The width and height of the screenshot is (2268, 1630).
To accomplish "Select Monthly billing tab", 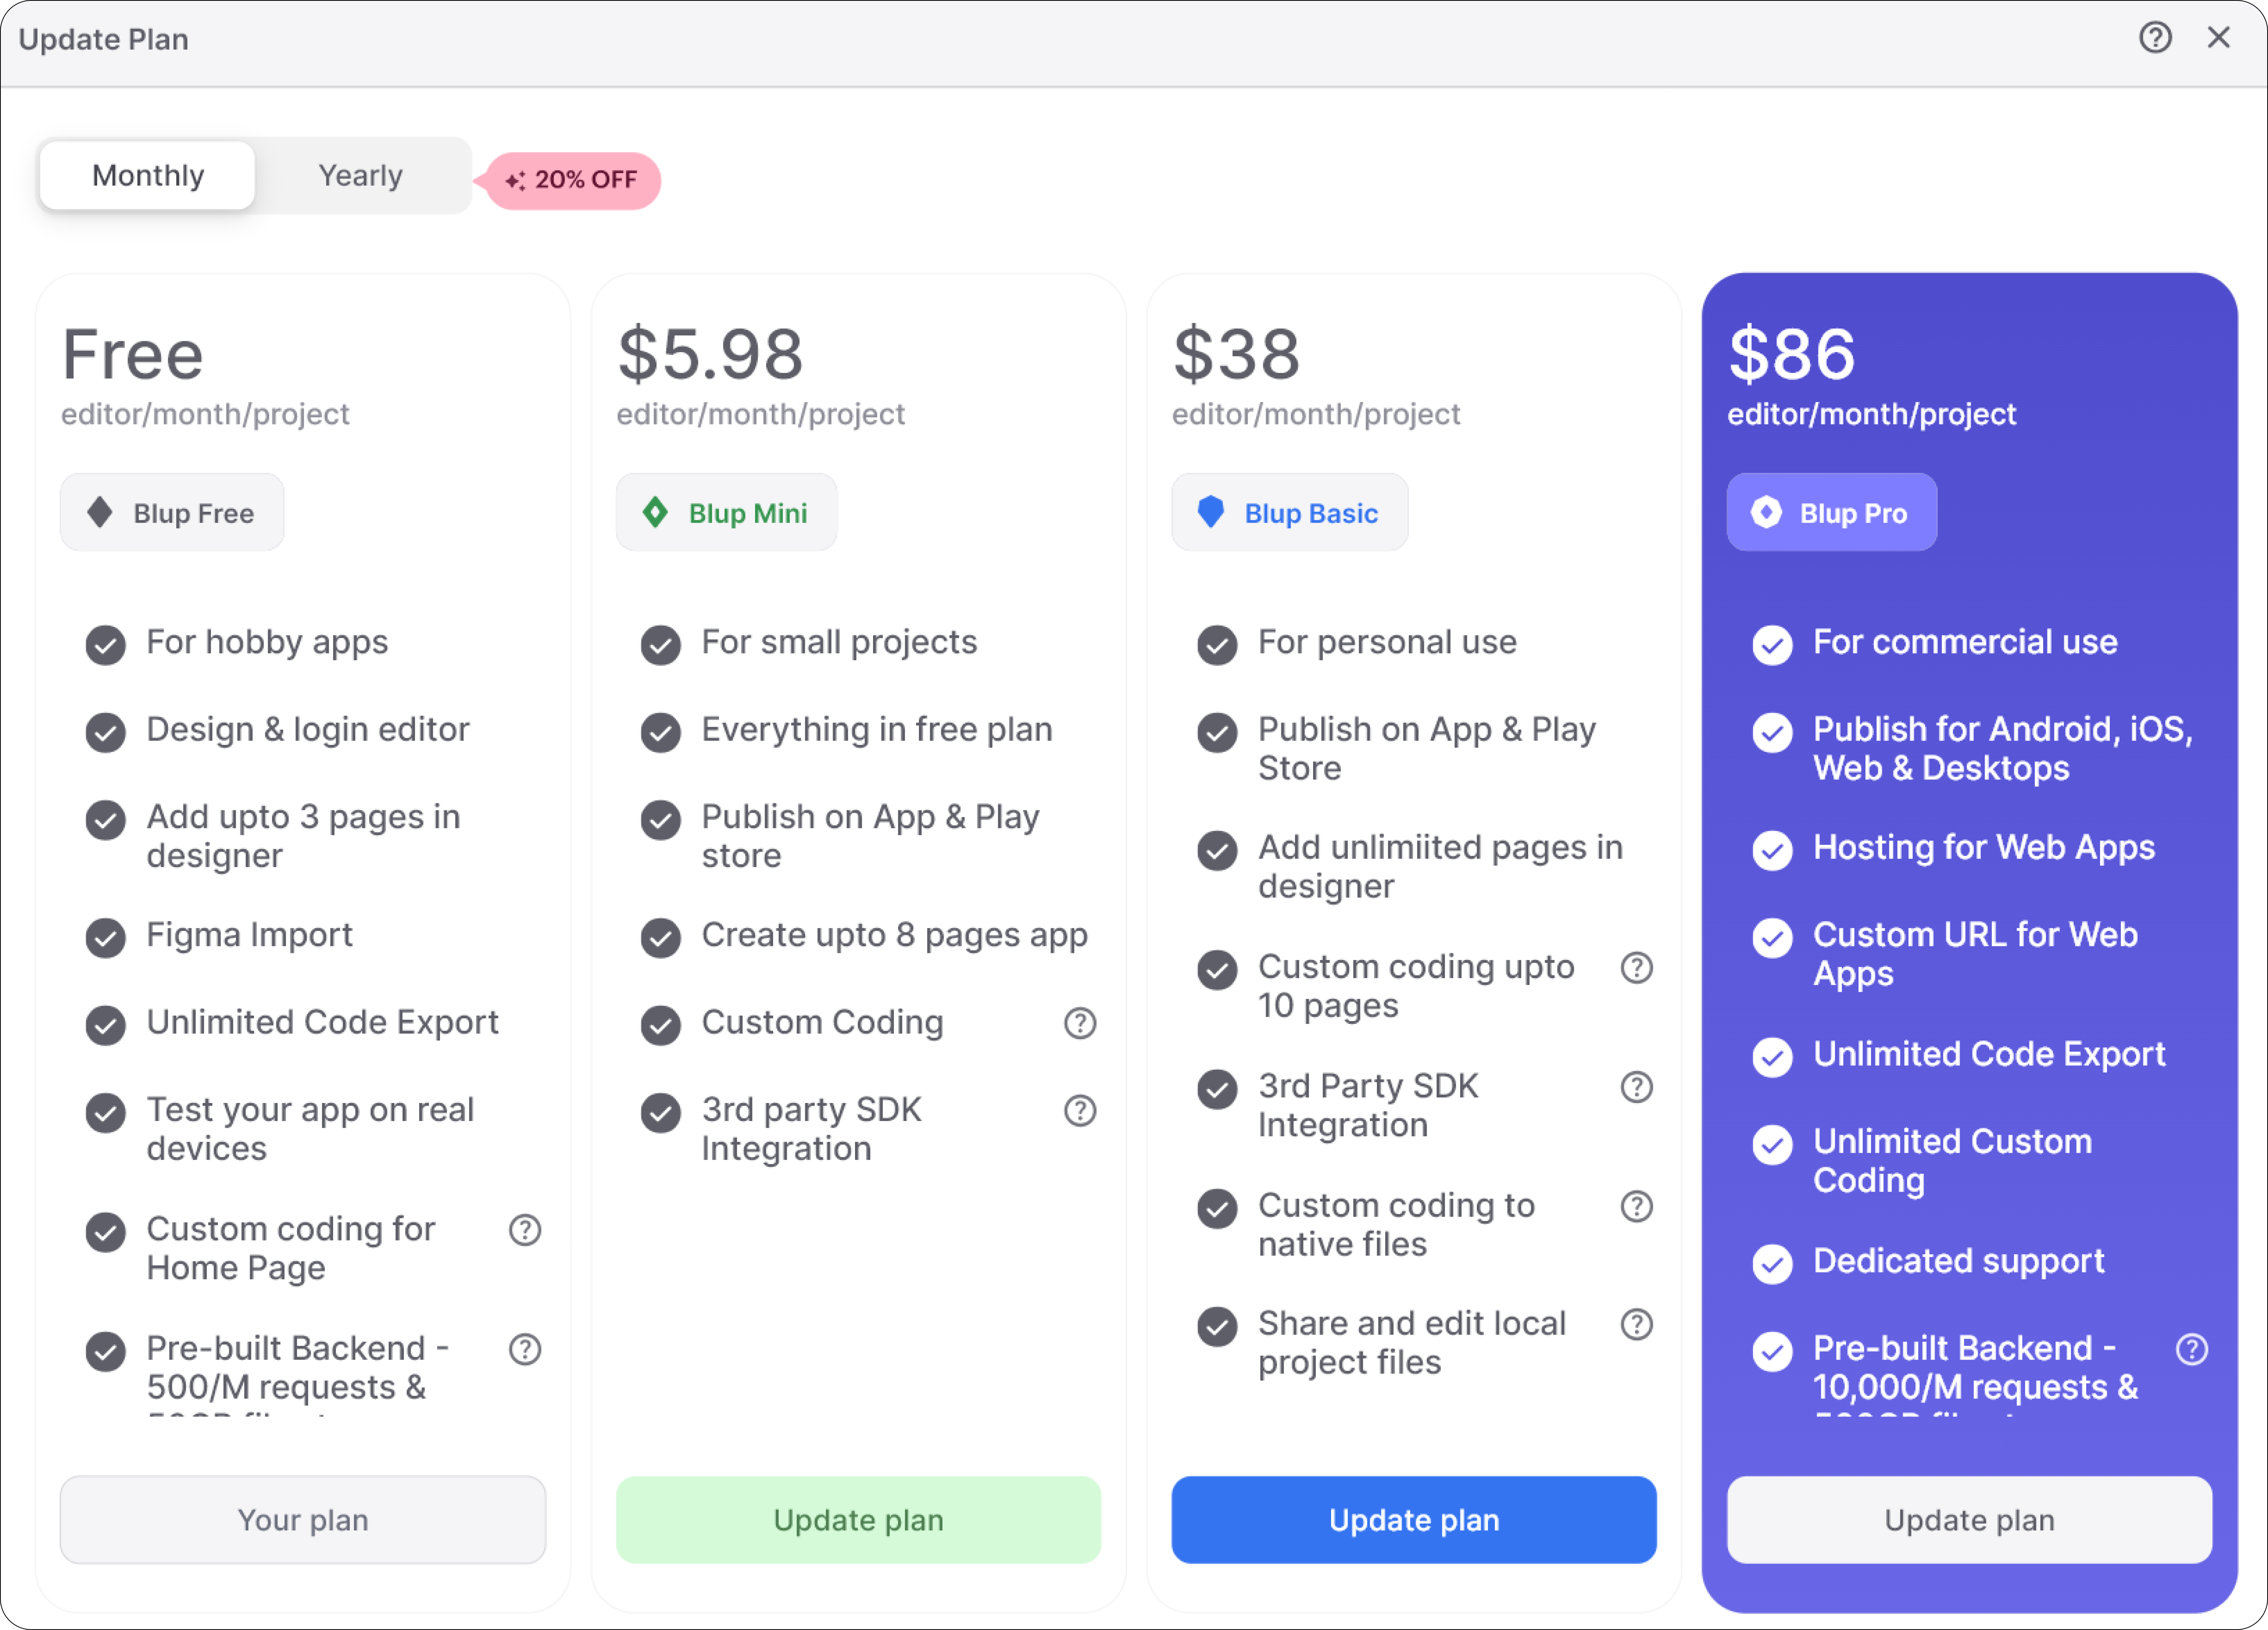I will [x=148, y=176].
